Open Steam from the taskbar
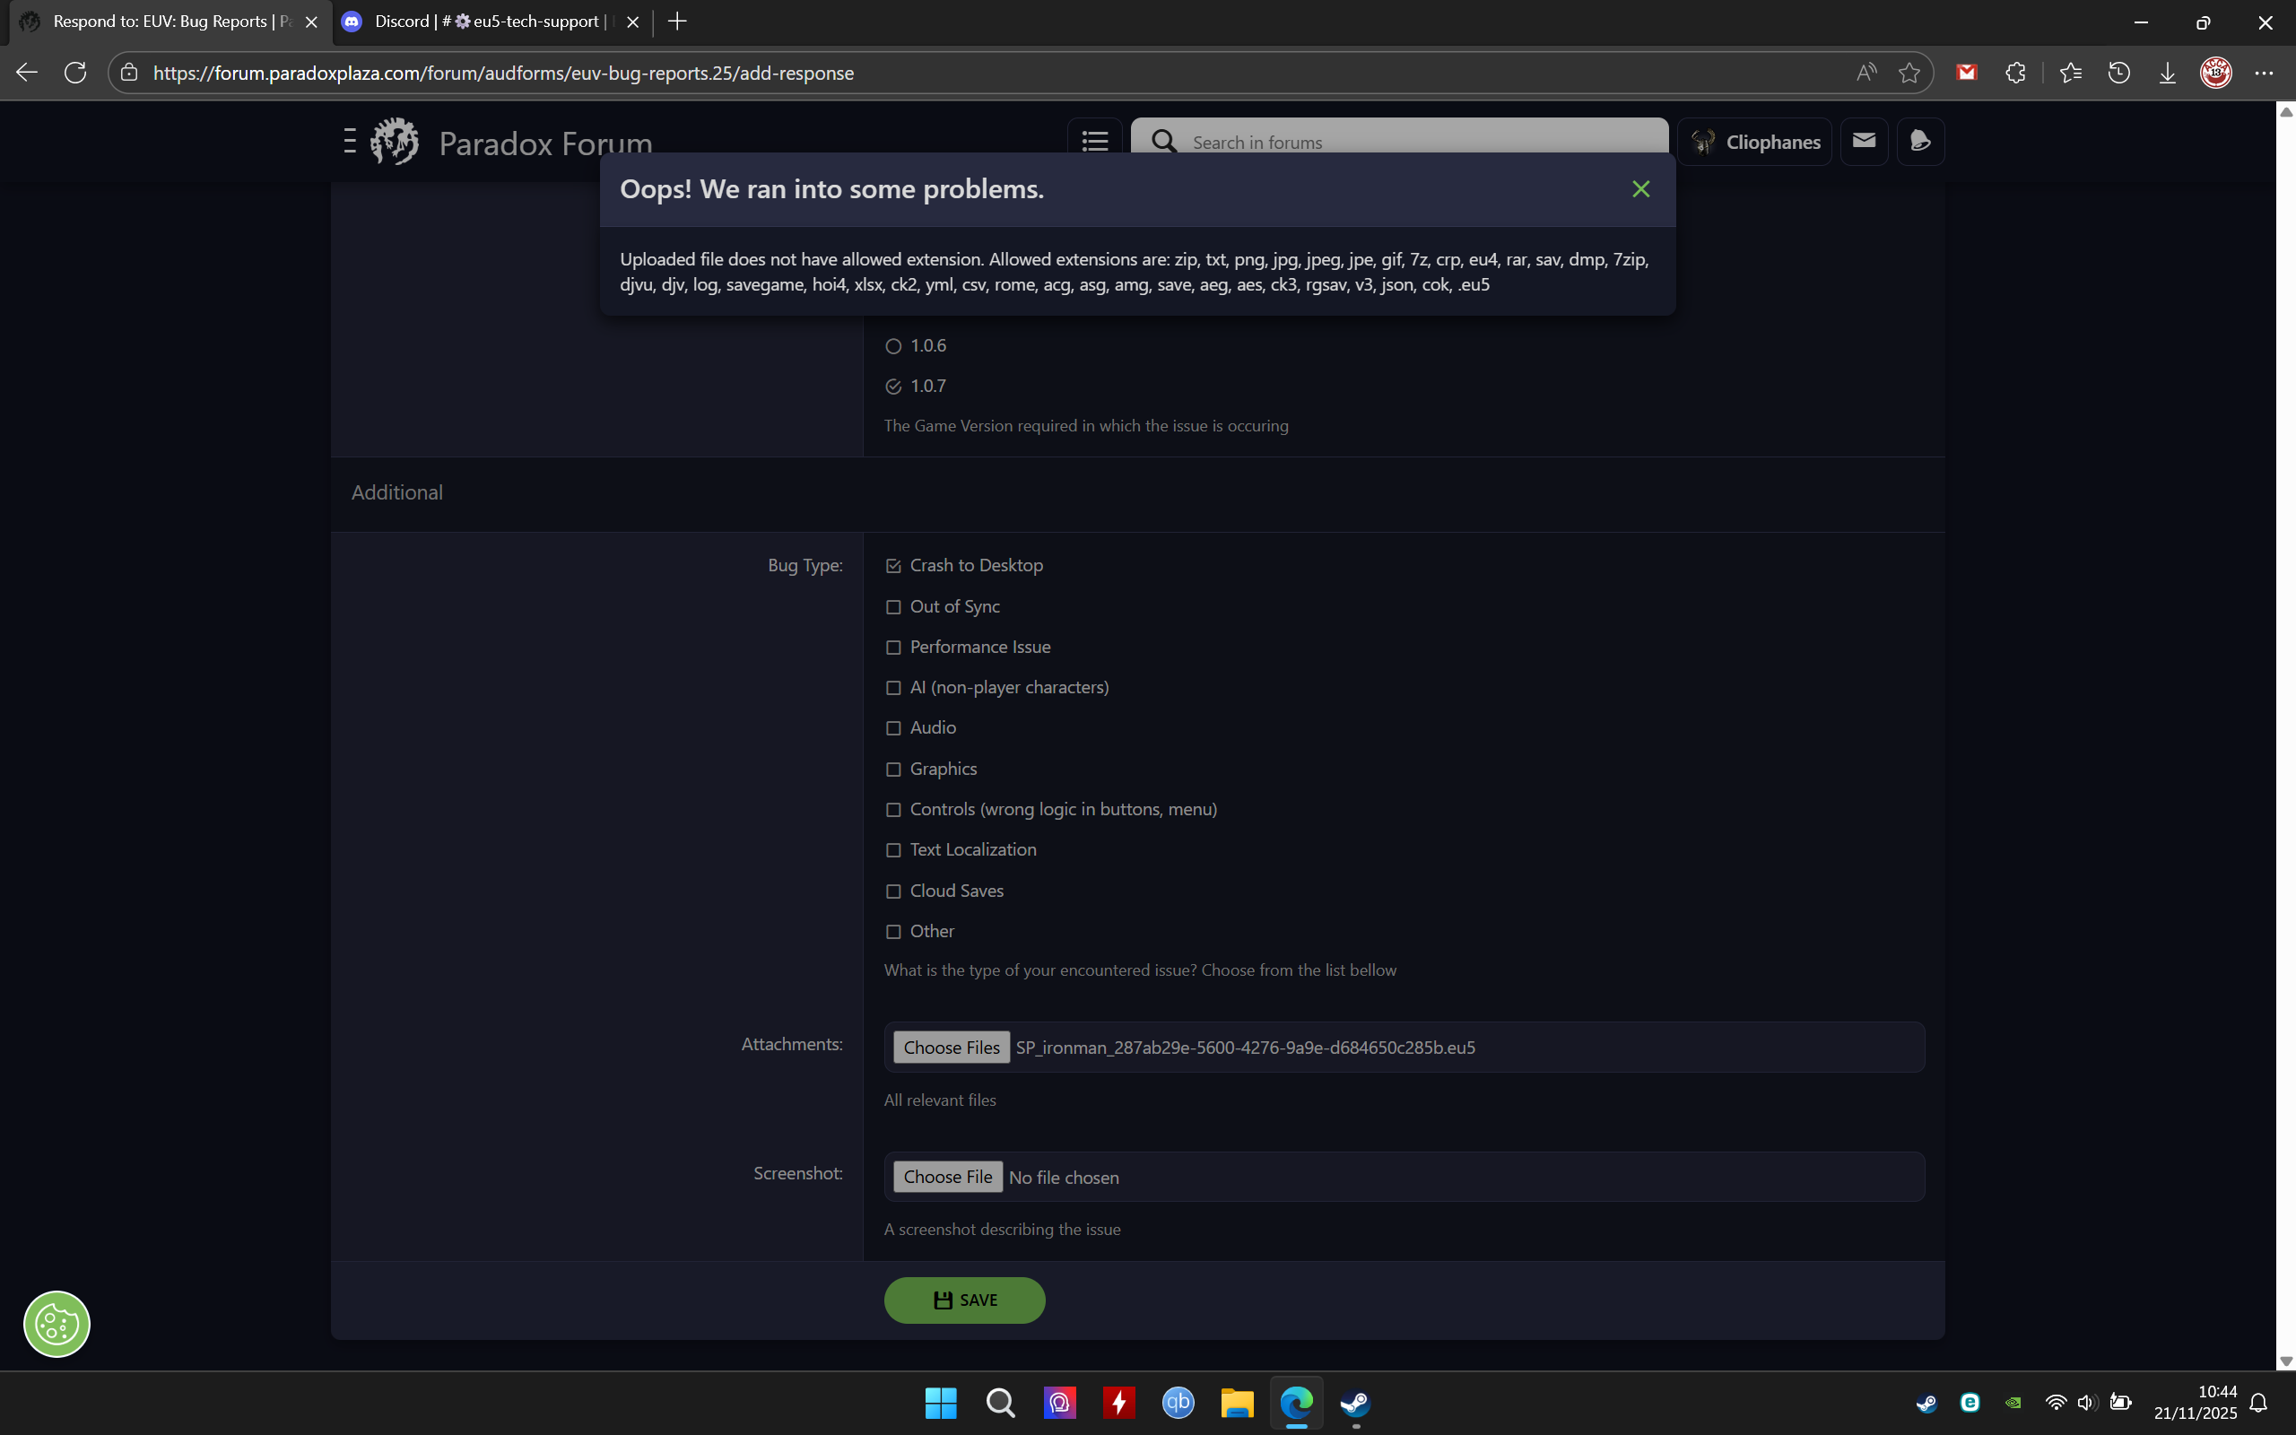 pyautogui.click(x=1355, y=1402)
